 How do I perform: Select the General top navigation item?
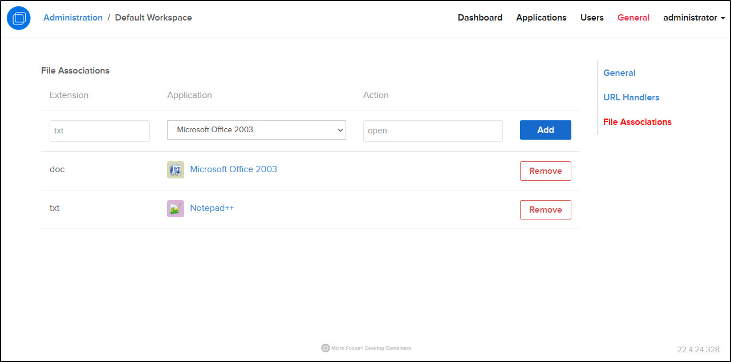[x=633, y=18]
